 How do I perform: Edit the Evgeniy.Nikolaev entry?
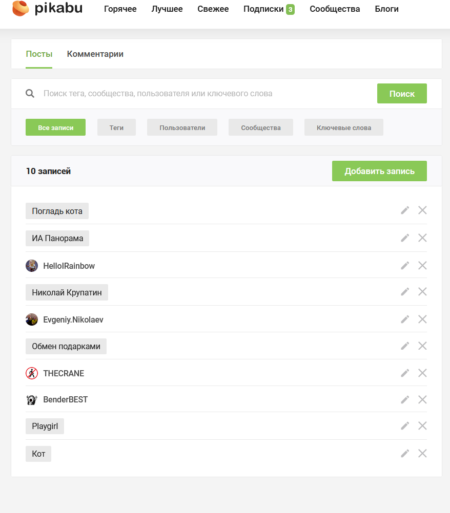(x=405, y=319)
